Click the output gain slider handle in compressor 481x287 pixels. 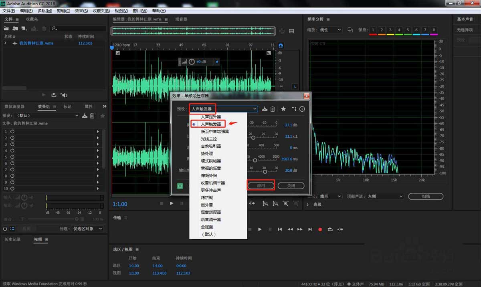tap(265, 172)
